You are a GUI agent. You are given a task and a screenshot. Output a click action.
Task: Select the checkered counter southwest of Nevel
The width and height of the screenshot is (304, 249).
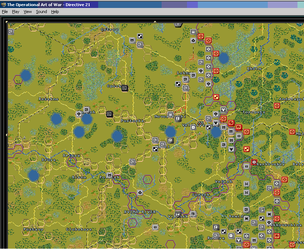[155, 149]
